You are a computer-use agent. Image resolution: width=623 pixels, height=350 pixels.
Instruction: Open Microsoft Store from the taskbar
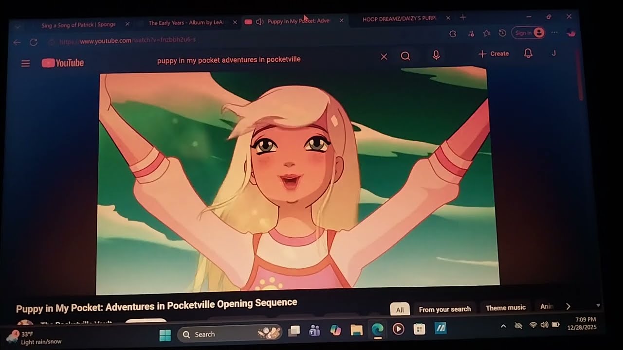point(419,329)
